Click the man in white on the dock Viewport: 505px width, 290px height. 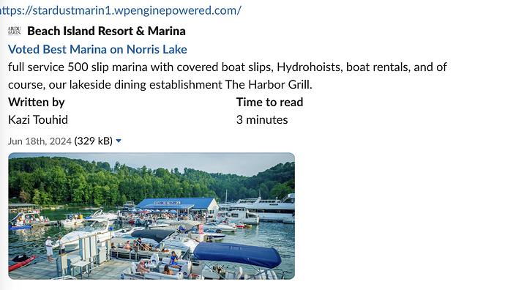(x=49, y=248)
